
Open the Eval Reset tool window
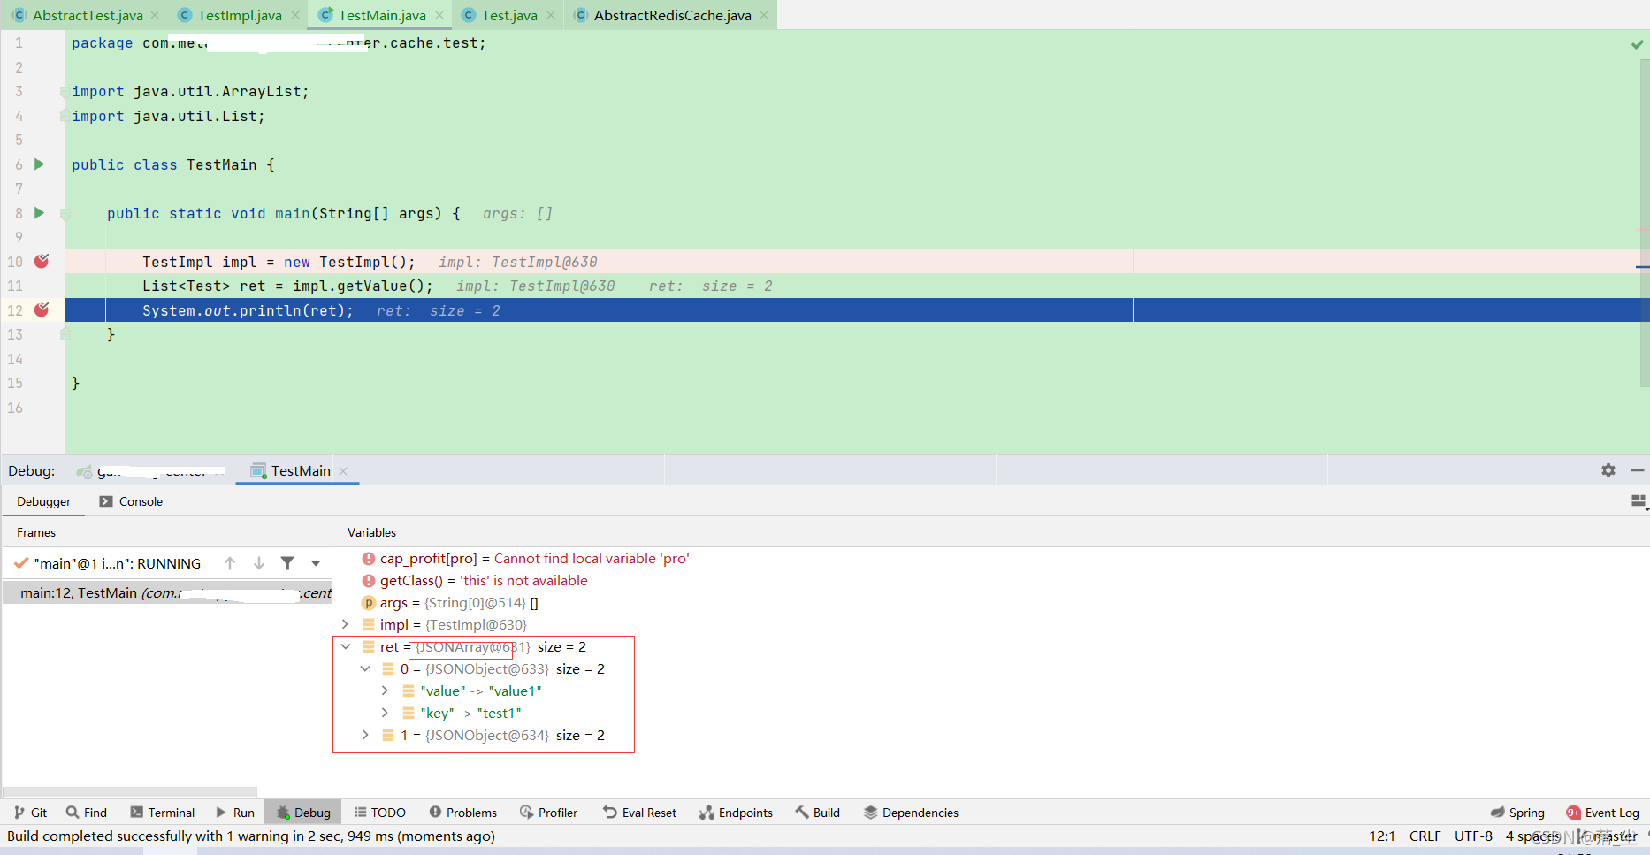(x=639, y=813)
